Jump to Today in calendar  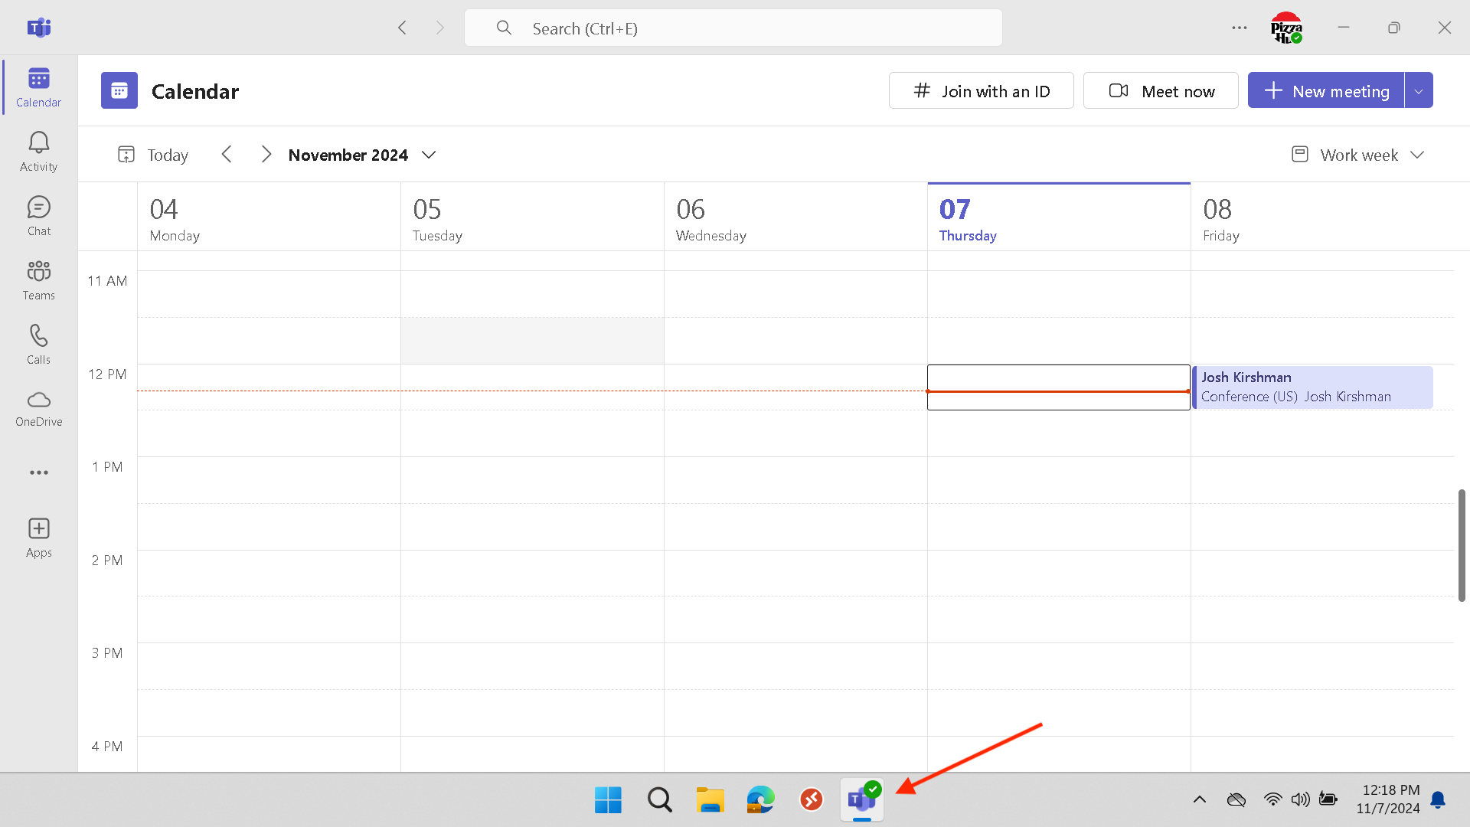coord(153,155)
